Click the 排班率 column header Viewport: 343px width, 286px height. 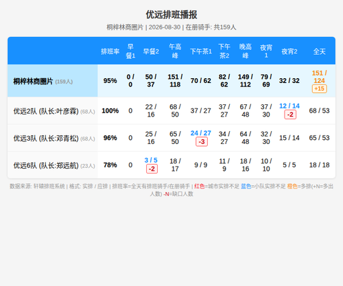click(x=110, y=51)
